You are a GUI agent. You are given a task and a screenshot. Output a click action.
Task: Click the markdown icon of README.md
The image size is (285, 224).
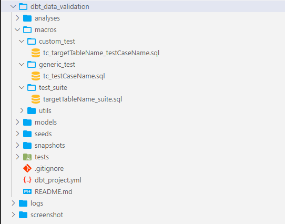point(27,191)
